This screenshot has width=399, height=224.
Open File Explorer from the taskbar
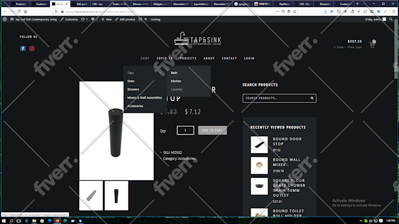[34, 220]
